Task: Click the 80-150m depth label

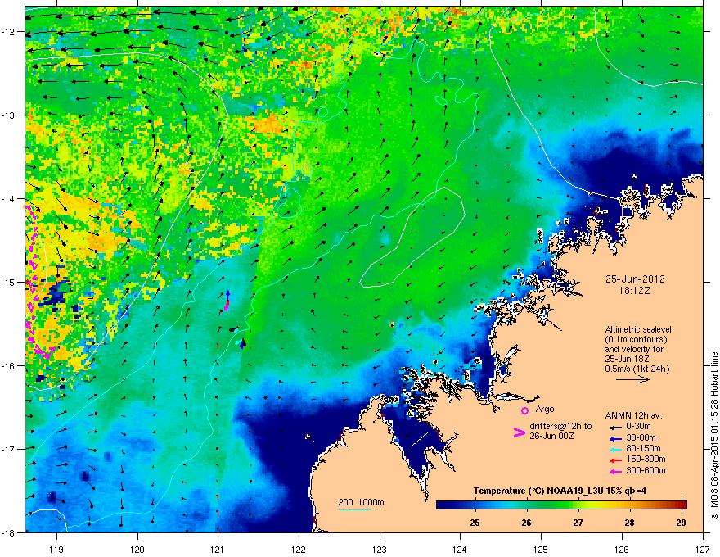Action: (643, 449)
